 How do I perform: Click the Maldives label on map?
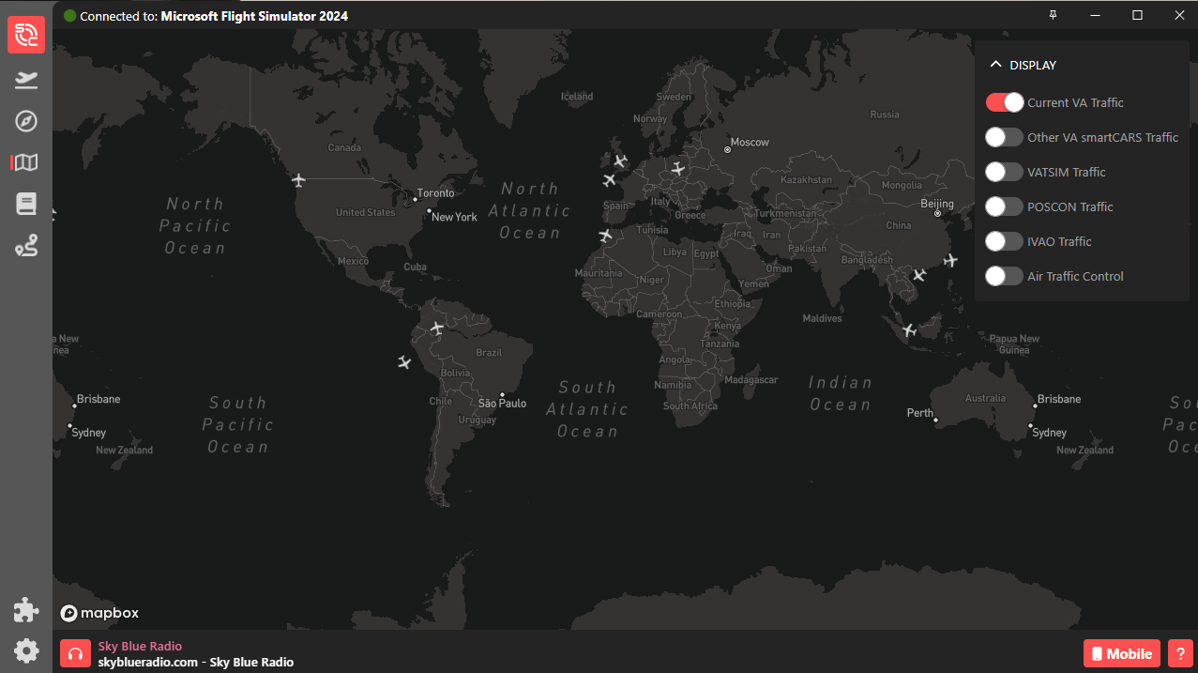(822, 318)
